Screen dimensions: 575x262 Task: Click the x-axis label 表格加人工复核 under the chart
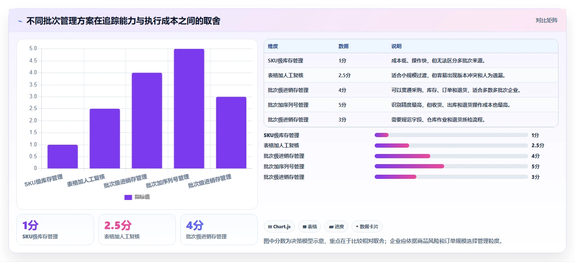tap(86, 181)
